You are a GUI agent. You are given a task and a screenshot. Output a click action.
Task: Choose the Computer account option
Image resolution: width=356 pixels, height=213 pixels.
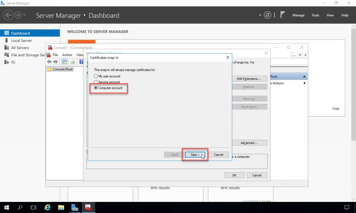point(96,88)
